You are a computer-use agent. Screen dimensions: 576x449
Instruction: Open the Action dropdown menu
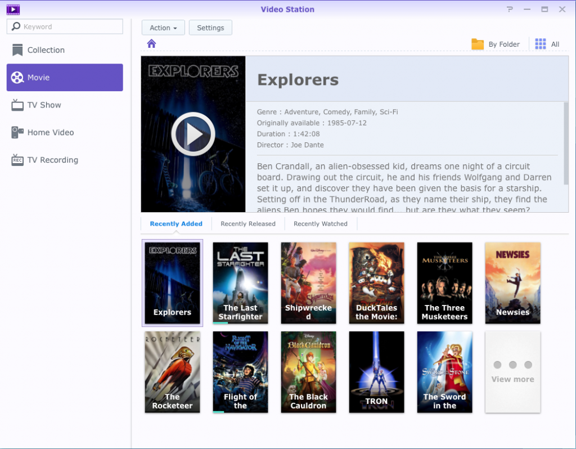point(163,28)
